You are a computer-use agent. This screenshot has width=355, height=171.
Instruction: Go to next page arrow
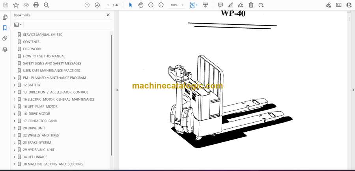(x=97, y=5)
